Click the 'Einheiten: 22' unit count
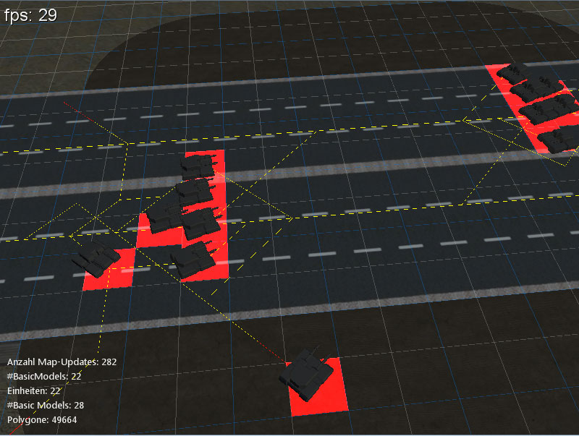Image resolution: width=579 pixels, height=436 pixels. point(34,390)
